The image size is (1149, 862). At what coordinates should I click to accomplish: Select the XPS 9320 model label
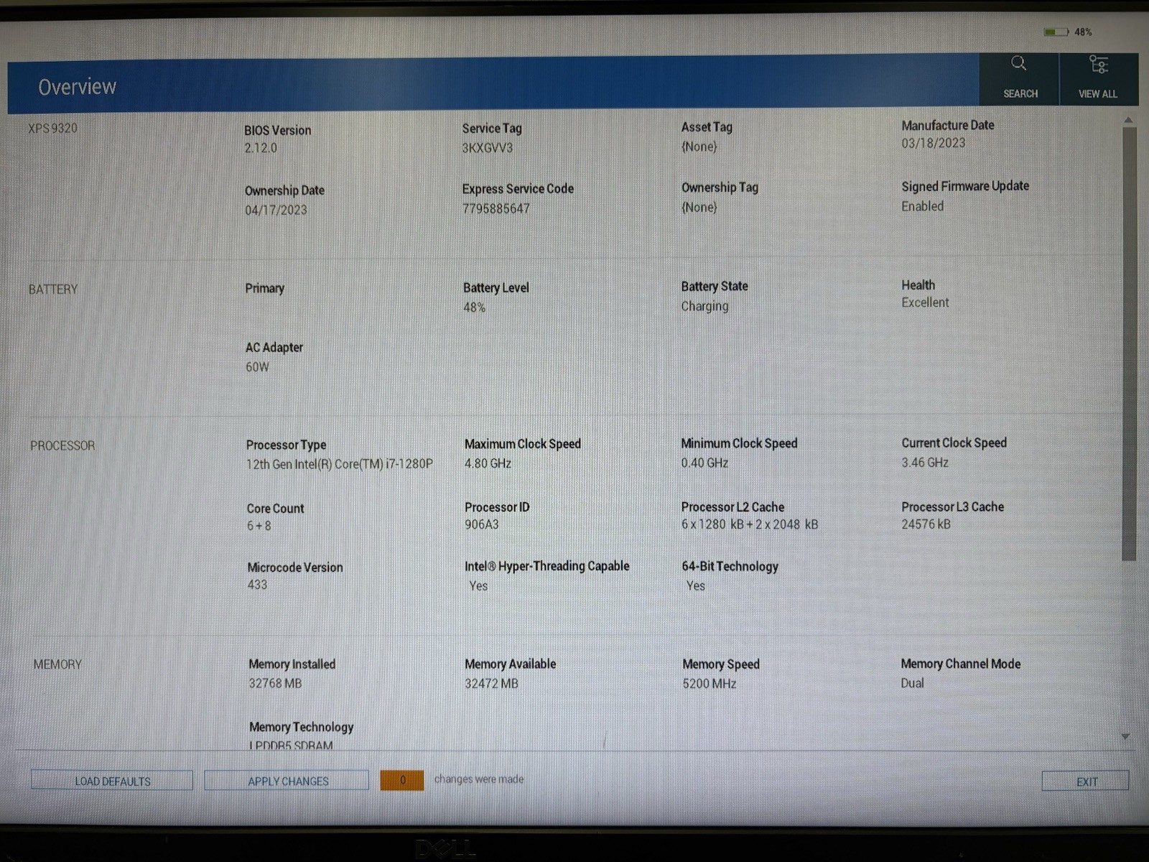pyautogui.click(x=52, y=128)
